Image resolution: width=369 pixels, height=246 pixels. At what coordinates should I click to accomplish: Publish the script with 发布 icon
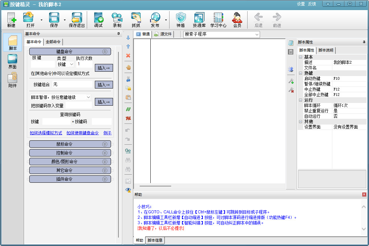[155, 20]
